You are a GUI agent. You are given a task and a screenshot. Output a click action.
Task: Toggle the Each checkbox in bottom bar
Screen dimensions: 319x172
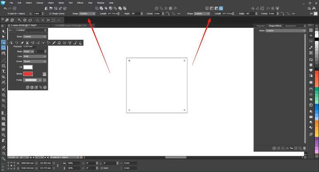click(x=102, y=168)
